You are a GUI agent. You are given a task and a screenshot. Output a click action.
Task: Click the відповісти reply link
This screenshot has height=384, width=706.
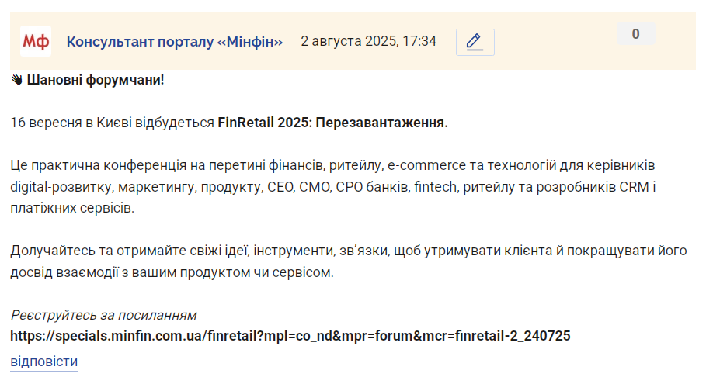click(x=44, y=362)
